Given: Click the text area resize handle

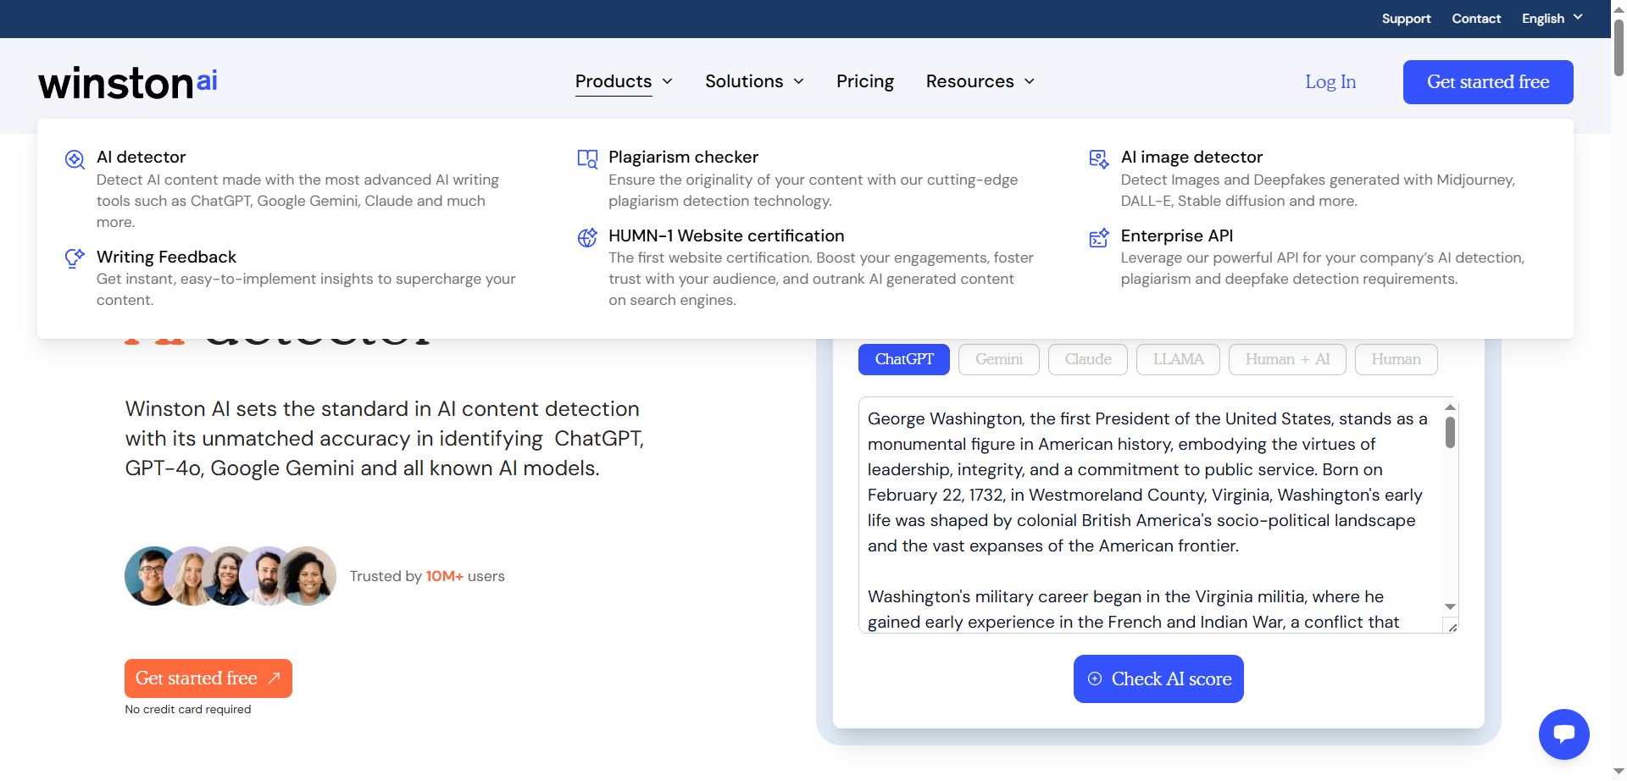Looking at the screenshot, I should (1452, 627).
